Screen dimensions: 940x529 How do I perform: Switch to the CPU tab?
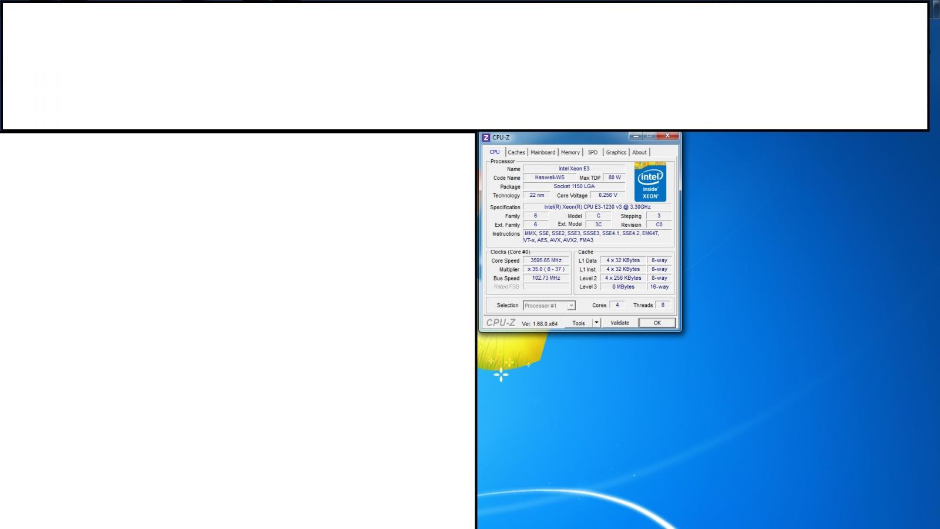(495, 152)
